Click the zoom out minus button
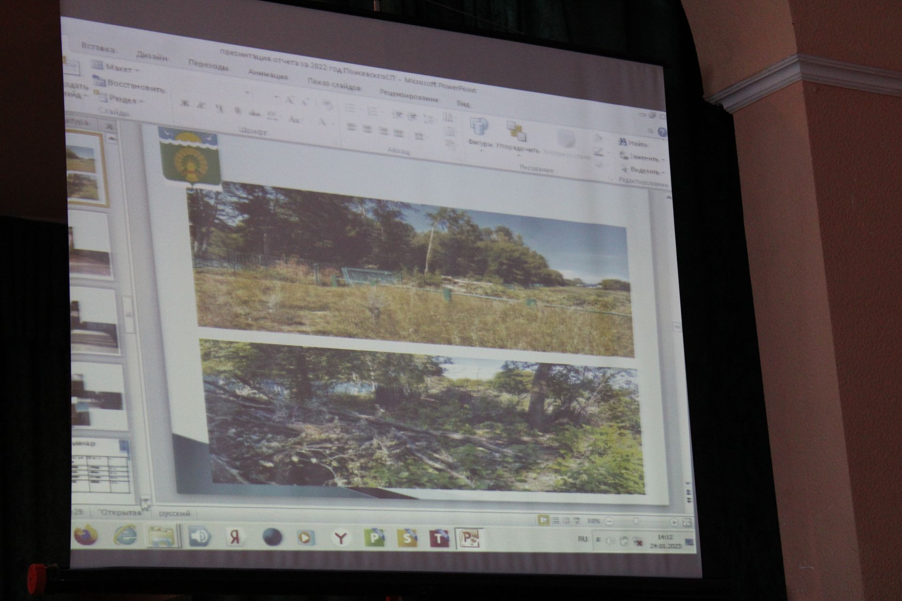 609,521
